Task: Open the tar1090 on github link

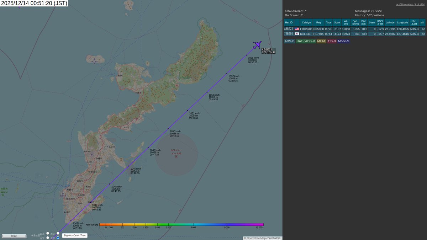Action: click(410, 5)
